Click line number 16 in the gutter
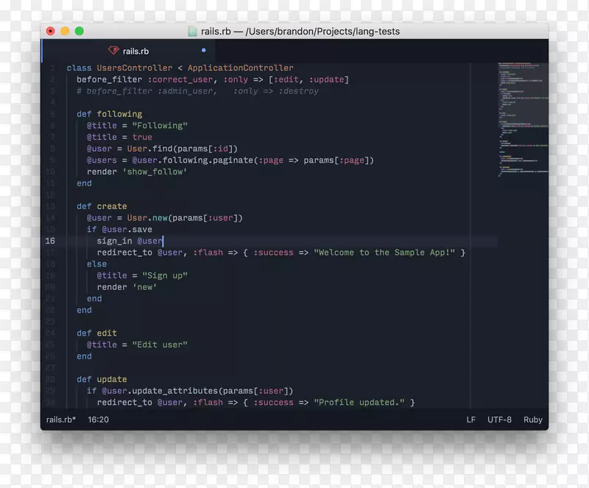This screenshot has width=589, height=488. tap(50, 241)
